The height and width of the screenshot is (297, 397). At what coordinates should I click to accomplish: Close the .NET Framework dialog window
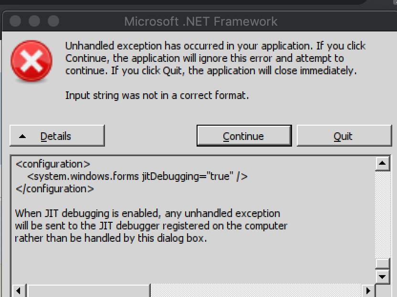point(15,21)
